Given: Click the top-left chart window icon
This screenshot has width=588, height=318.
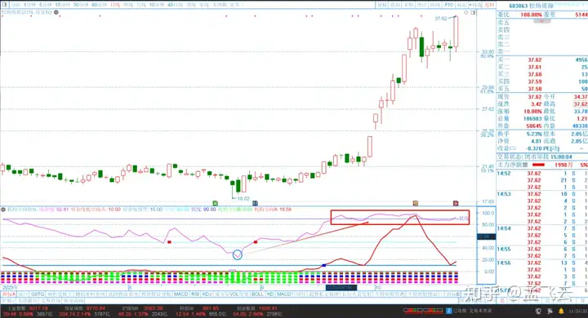Looking at the screenshot, I should point(5,5).
